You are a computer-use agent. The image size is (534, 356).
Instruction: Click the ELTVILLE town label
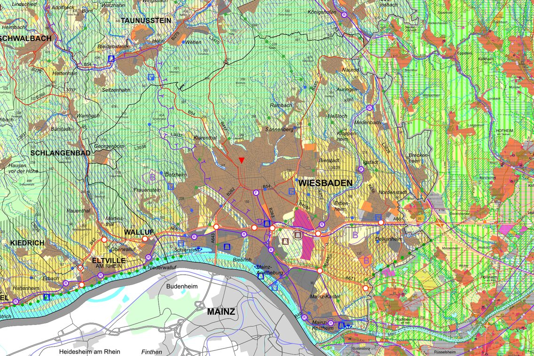108,260
